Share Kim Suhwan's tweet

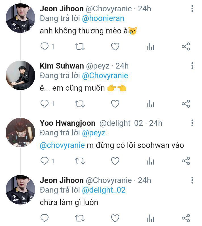click(186, 104)
